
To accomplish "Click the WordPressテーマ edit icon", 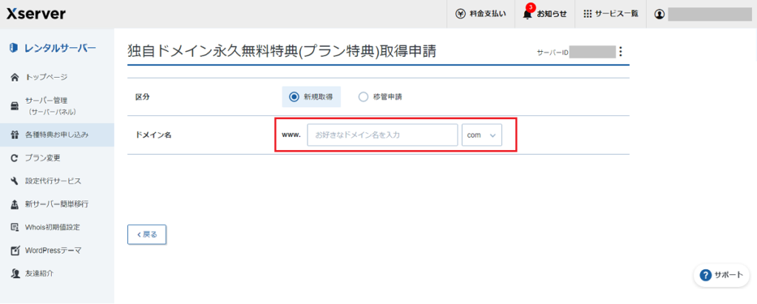I will point(15,250).
